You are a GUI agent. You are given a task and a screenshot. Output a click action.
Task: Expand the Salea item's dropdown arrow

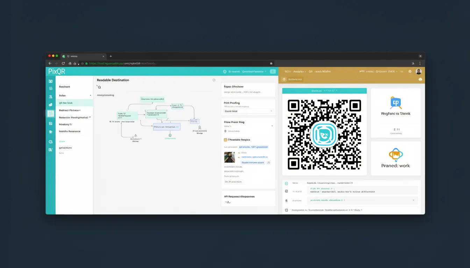(x=90, y=95)
